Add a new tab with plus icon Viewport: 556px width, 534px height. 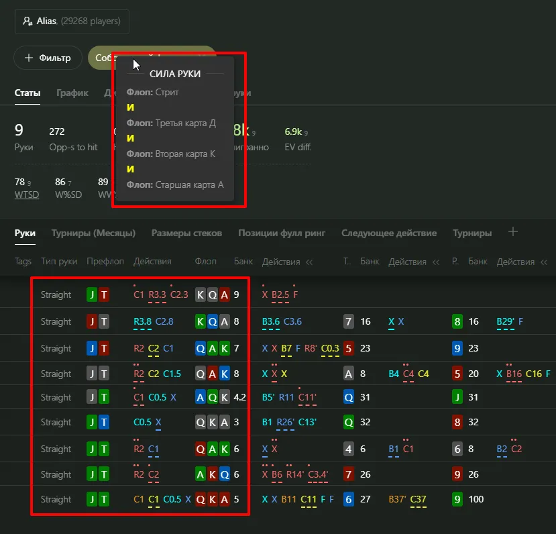(x=513, y=232)
